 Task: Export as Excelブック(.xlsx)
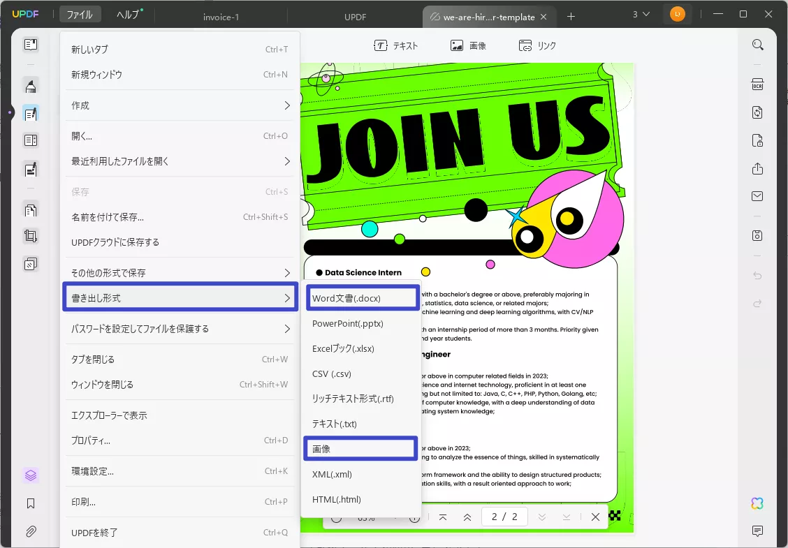361,348
